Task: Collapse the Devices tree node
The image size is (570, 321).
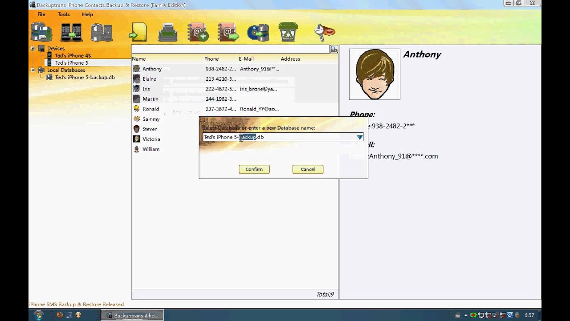Action: point(33,48)
